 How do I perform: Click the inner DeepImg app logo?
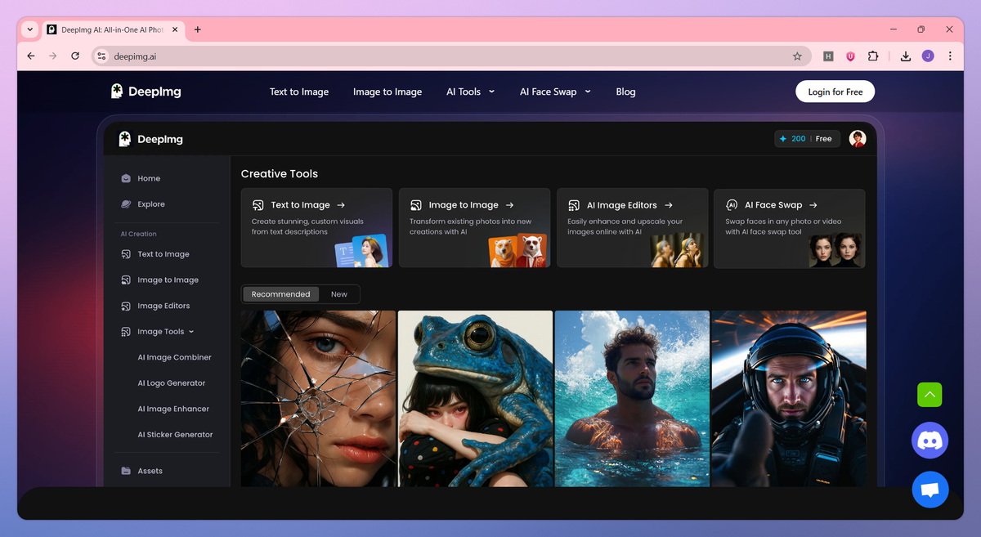coord(151,139)
